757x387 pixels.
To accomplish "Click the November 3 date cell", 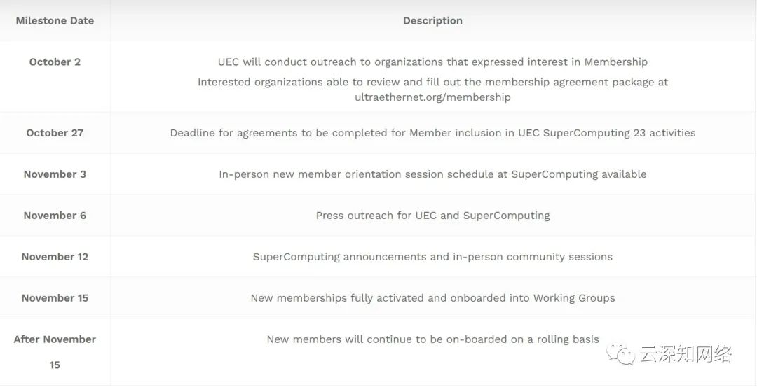I will tap(55, 174).
